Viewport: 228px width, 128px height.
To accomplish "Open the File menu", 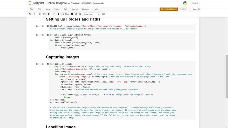I will click(32, 9).
